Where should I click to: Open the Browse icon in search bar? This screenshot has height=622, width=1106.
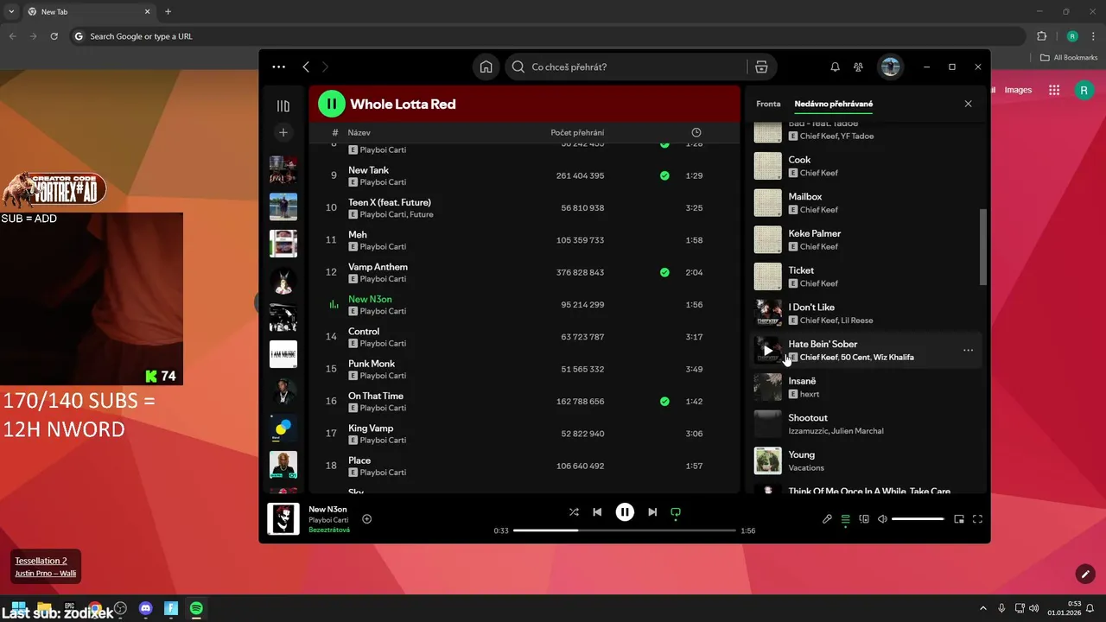pos(761,67)
